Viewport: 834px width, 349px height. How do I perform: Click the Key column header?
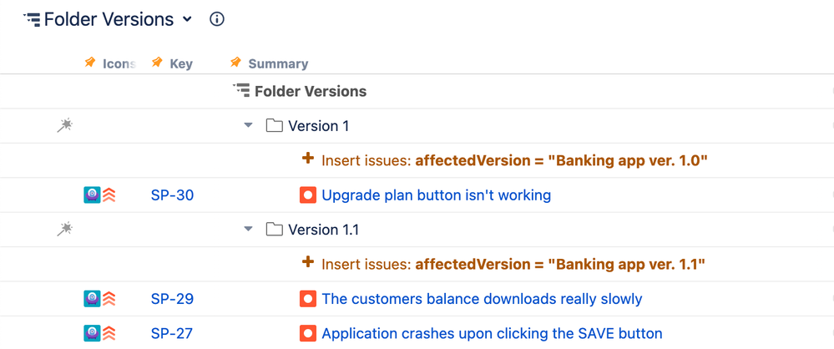coord(181,63)
